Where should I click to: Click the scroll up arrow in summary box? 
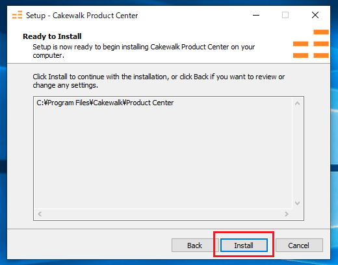click(x=297, y=103)
